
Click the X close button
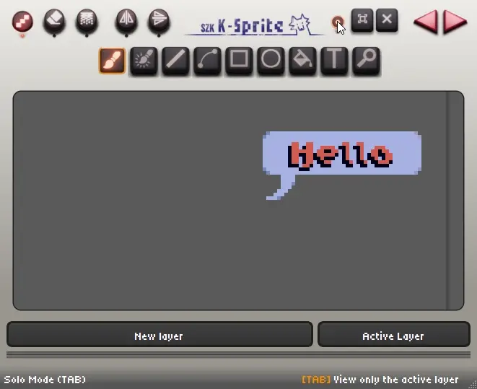tap(387, 19)
